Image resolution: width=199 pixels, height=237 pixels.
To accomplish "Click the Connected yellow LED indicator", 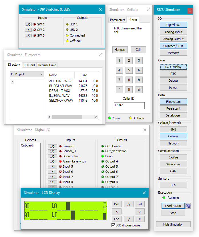I will (x=67, y=36).
